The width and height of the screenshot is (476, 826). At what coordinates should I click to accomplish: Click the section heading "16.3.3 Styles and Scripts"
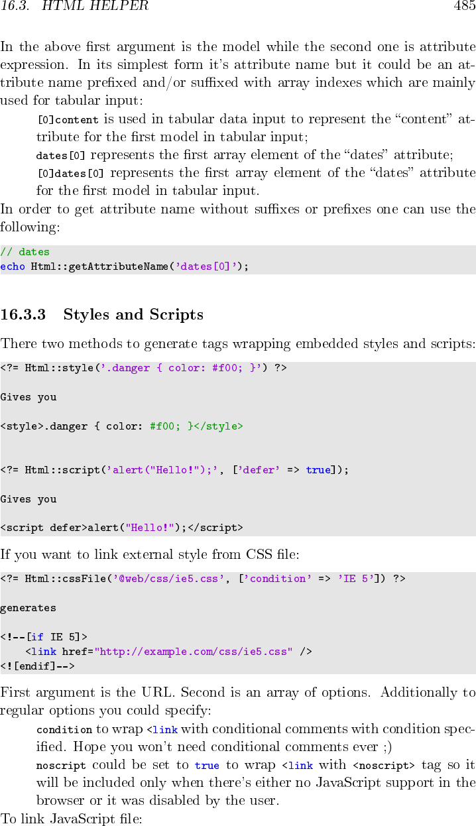click(x=102, y=314)
